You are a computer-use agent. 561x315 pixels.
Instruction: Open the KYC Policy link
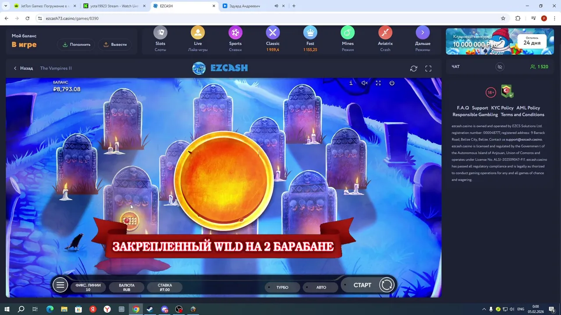pyautogui.click(x=502, y=108)
